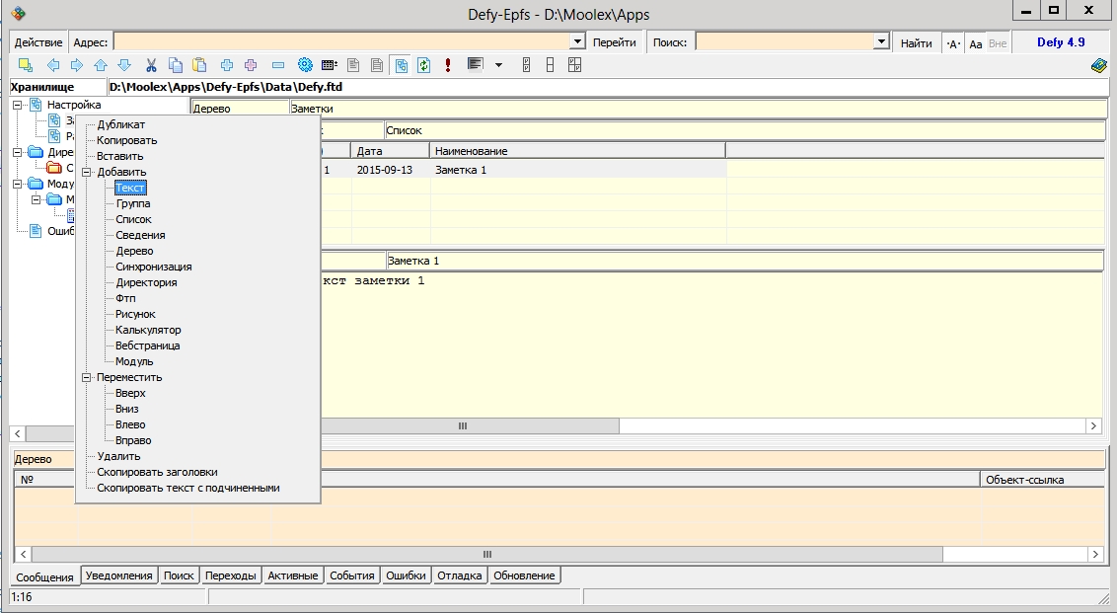Toggle the ·A· whole-word search option
The image size is (1117, 613).
pyautogui.click(x=953, y=43)
